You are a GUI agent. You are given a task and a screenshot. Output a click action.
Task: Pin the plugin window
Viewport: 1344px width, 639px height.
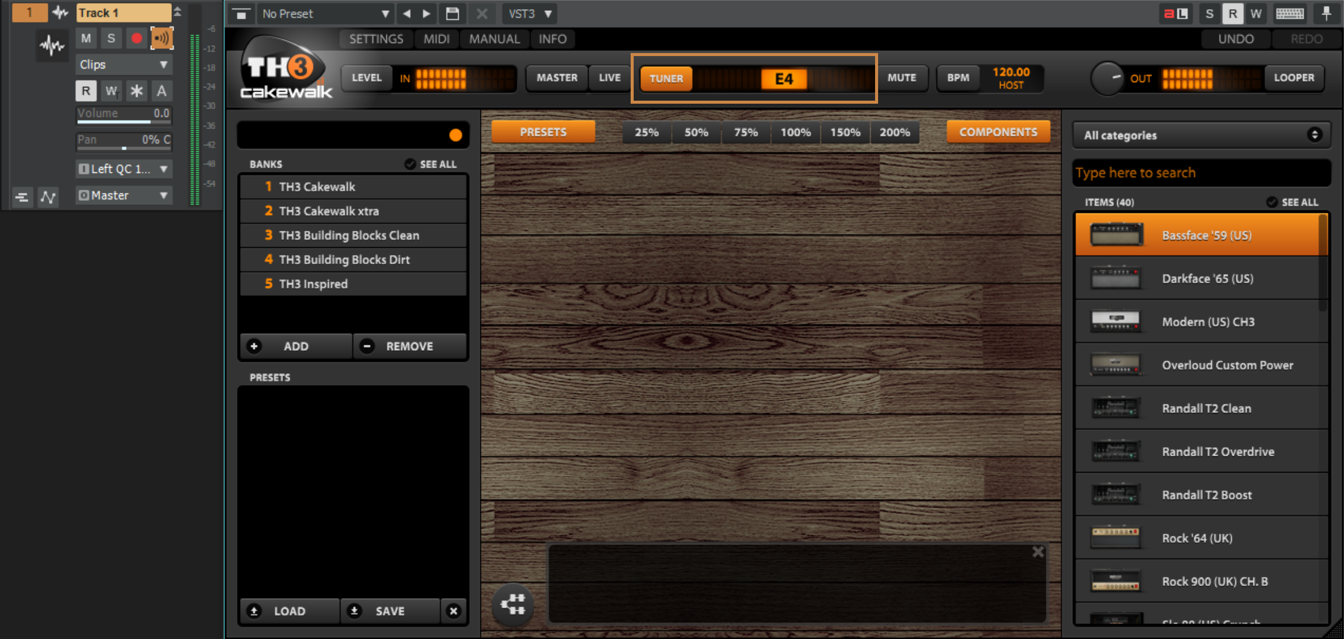click(x=1326, y=13)
